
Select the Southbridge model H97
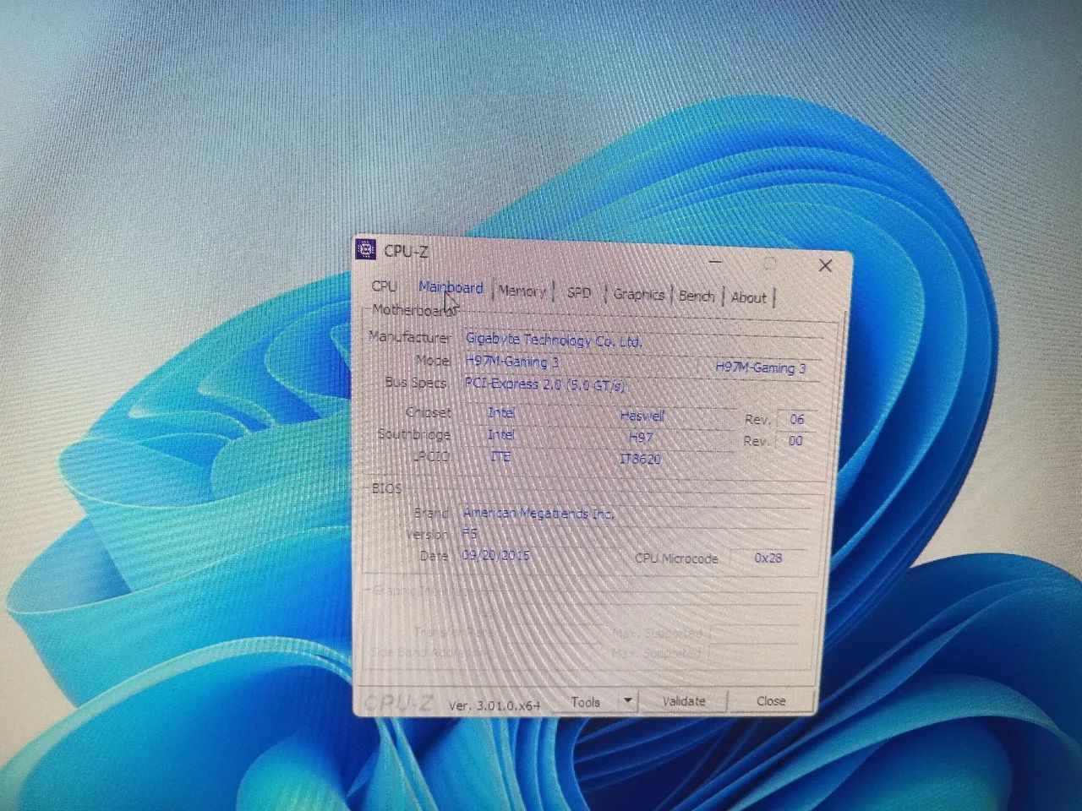(x=641, y=437)
